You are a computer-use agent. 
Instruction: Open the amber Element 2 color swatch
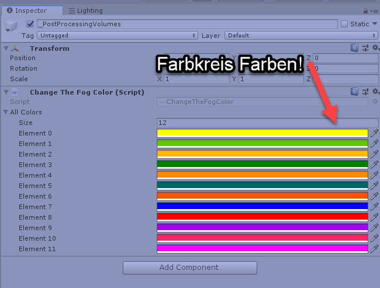[x=262, y=154]
